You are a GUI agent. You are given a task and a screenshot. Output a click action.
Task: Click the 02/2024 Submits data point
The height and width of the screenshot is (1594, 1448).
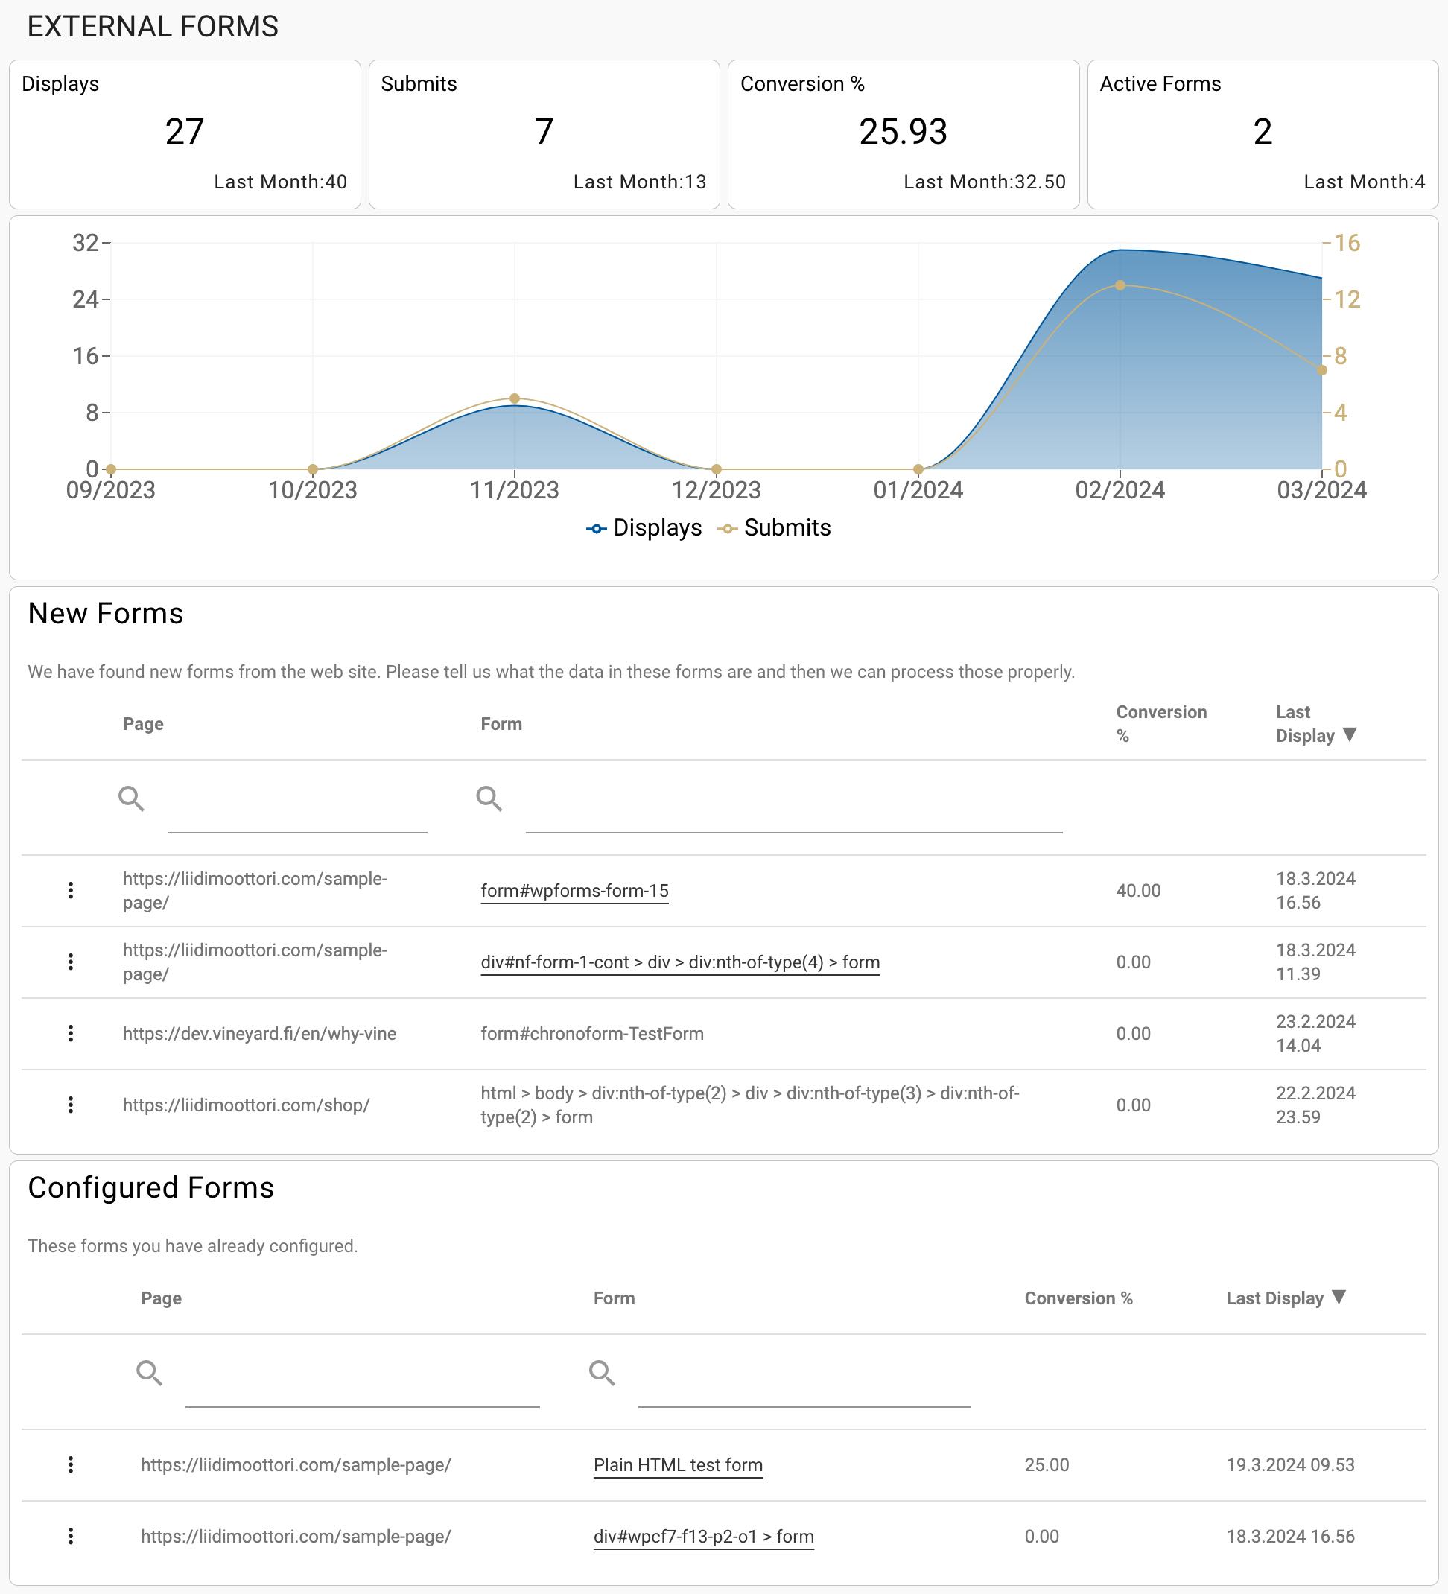click(x=1120, y=285)
